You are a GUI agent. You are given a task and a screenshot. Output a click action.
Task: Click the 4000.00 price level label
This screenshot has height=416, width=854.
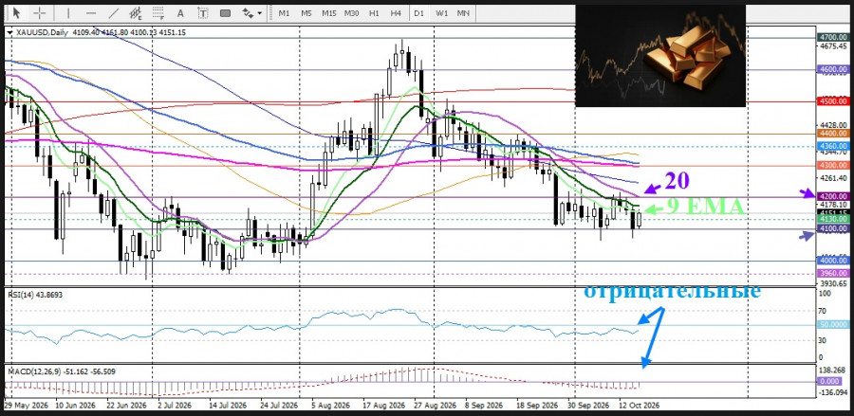(x=833, y=261)
